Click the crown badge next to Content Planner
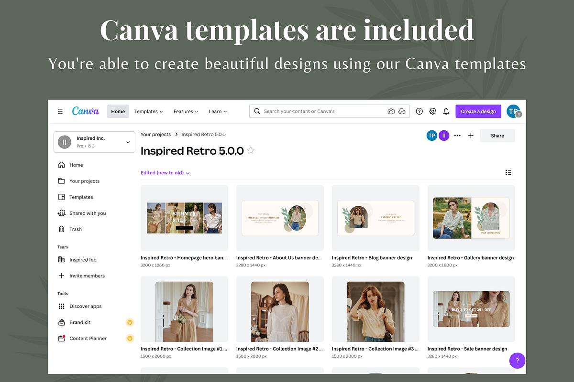 click(130, 339)
